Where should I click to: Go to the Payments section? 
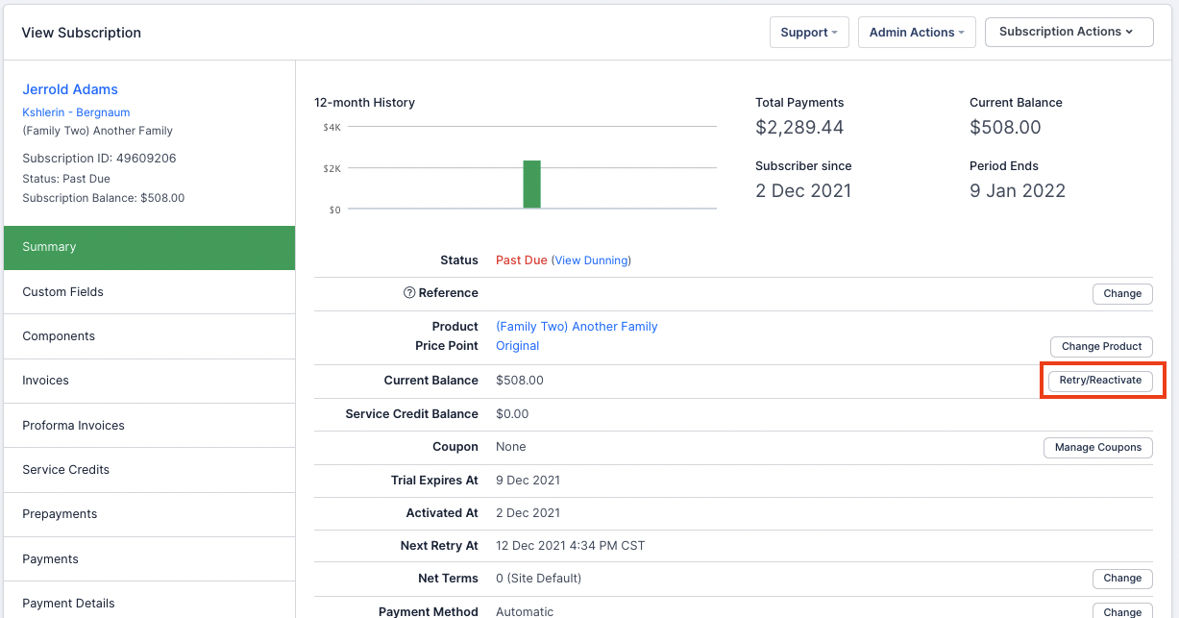pos(149,559)
